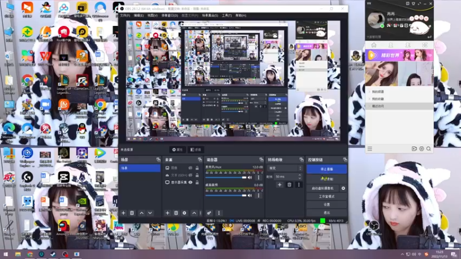The height and width of the screenshot is (259, 461).
Task: Pop out the Controls dock panel
Action: click(345, 160)
